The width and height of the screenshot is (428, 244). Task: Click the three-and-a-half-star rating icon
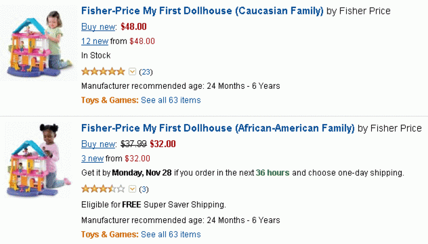coord(103,189)
